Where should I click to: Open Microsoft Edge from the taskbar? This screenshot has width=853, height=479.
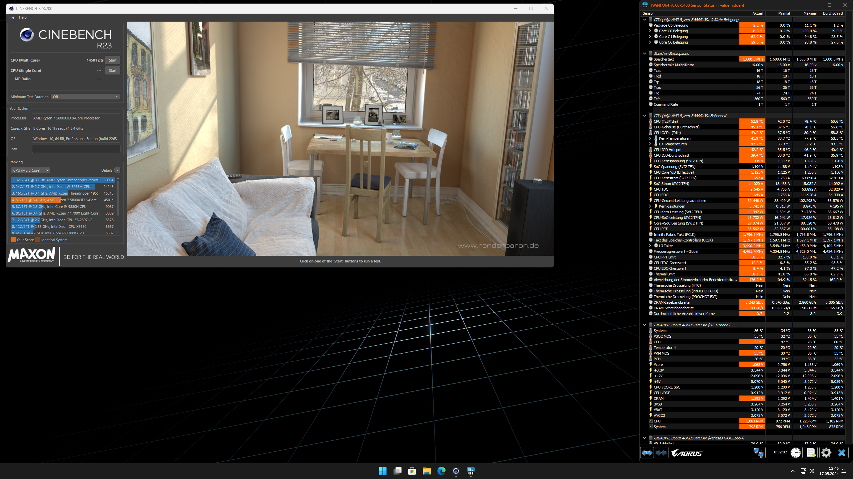pyautogui.click(x=441, y=471)
